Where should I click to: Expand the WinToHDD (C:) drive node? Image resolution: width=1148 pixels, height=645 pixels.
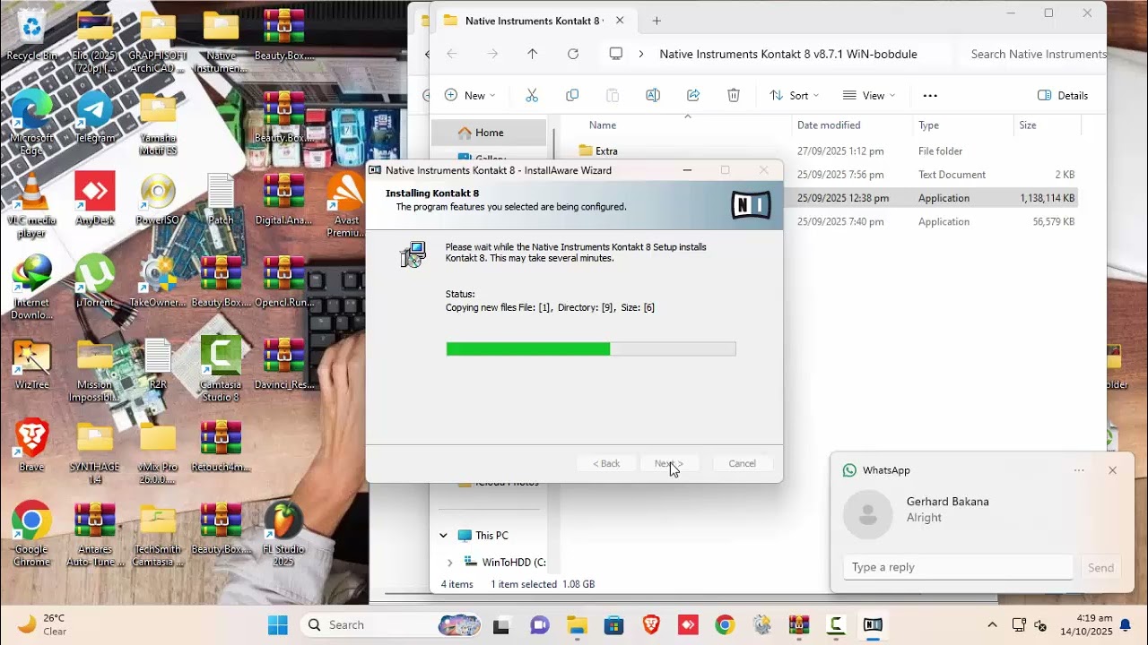click(x=450, y=563)
